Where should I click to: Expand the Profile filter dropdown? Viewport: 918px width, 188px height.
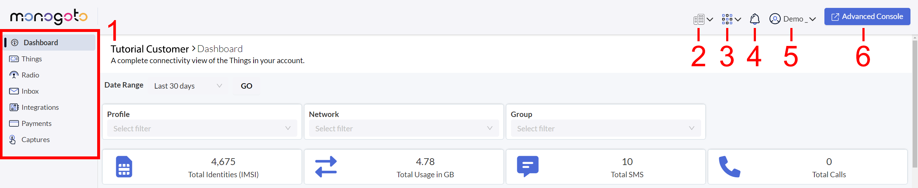click(202, 128)
